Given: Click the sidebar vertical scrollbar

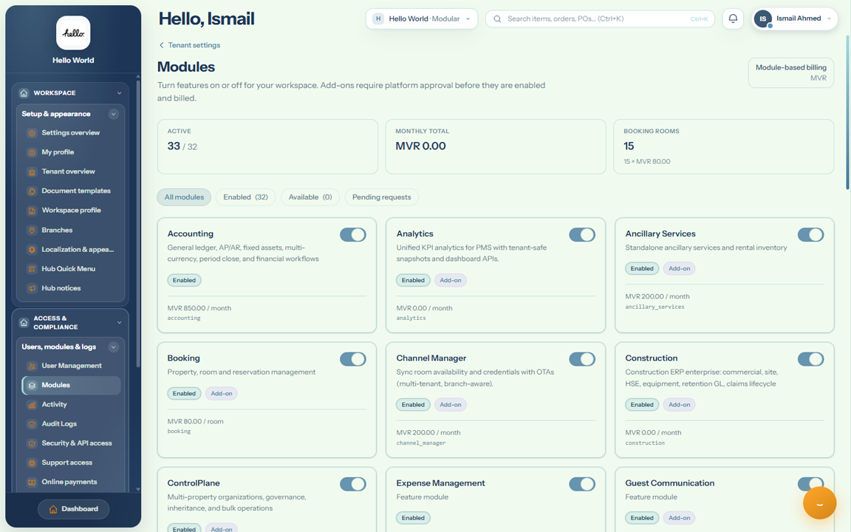Looking at the screenshot, I should (x=138, y=222).
